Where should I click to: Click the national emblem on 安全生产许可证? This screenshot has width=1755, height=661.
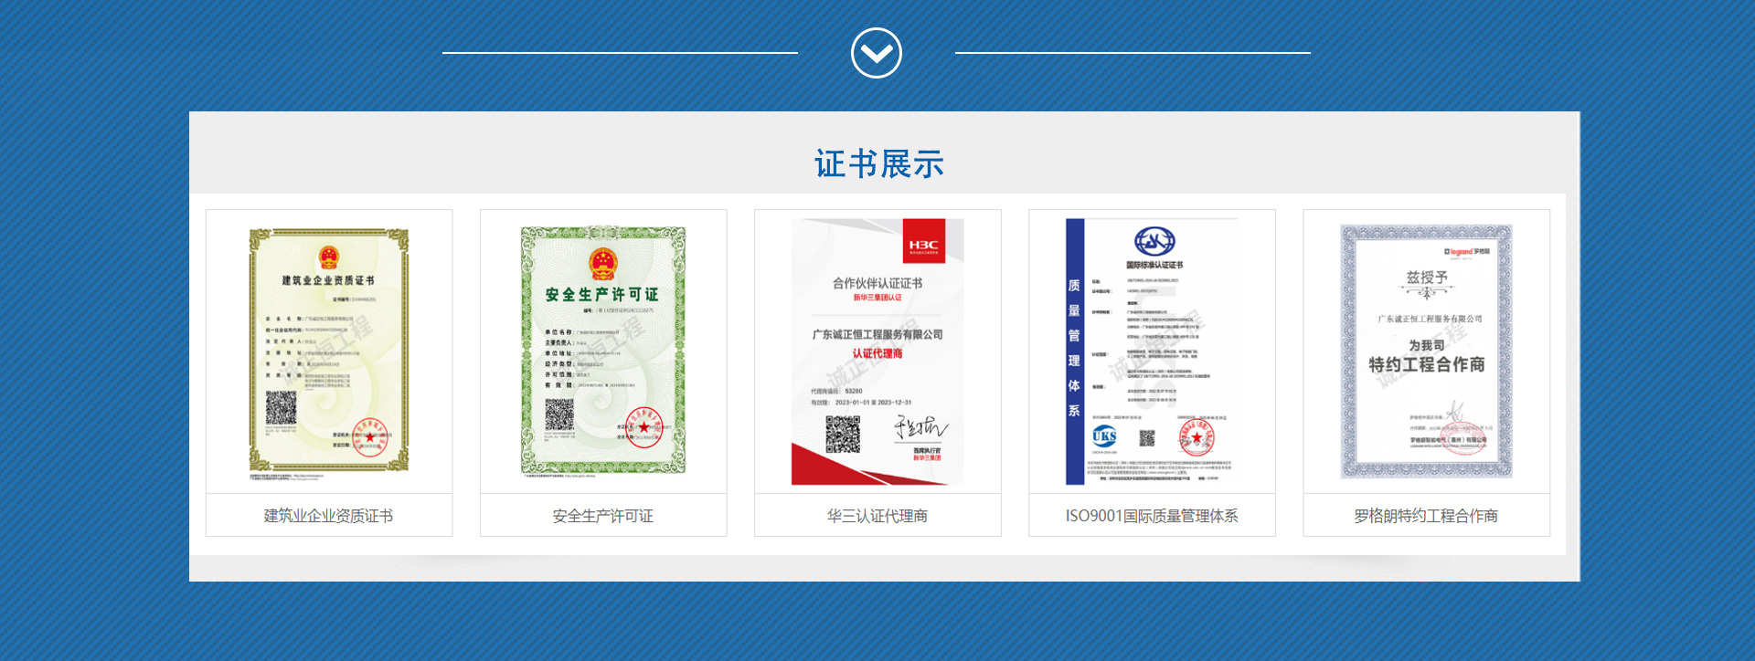pyautogui.click(x=603, y=264)
